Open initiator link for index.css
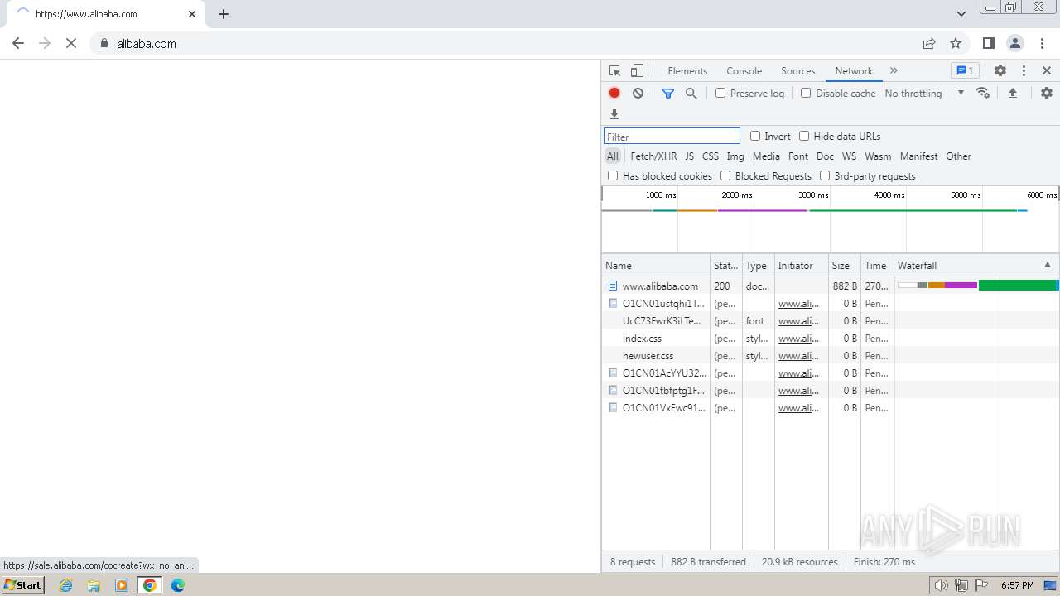 pyautogui.click(x=799, y=339)
